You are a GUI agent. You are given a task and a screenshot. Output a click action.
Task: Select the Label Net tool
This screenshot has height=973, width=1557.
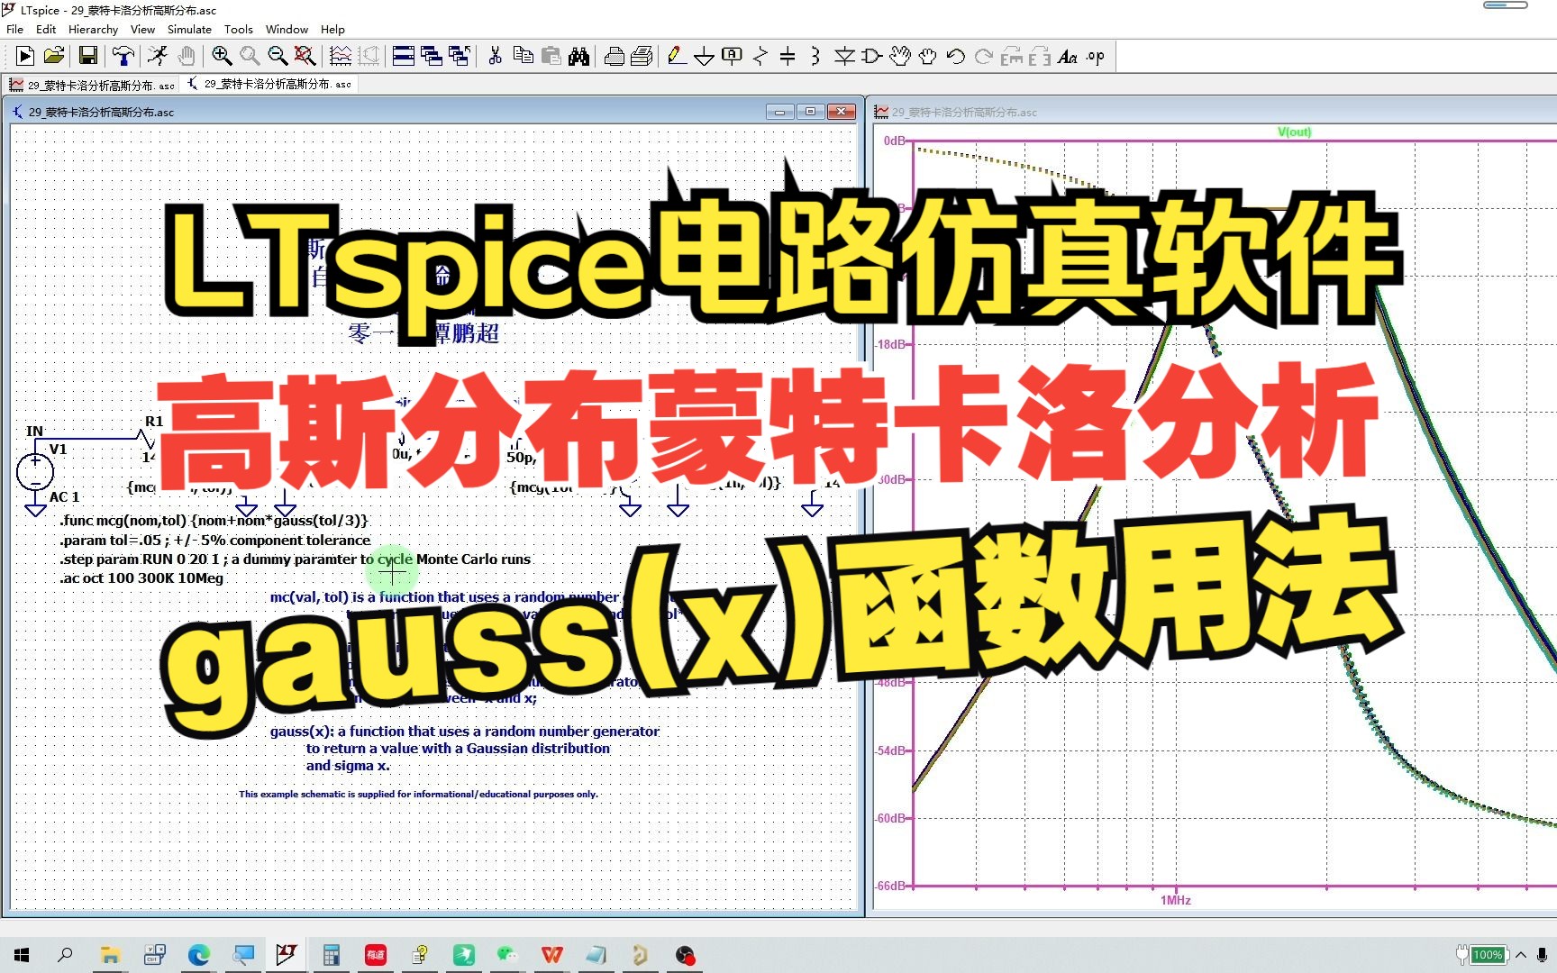pos(732,56)
